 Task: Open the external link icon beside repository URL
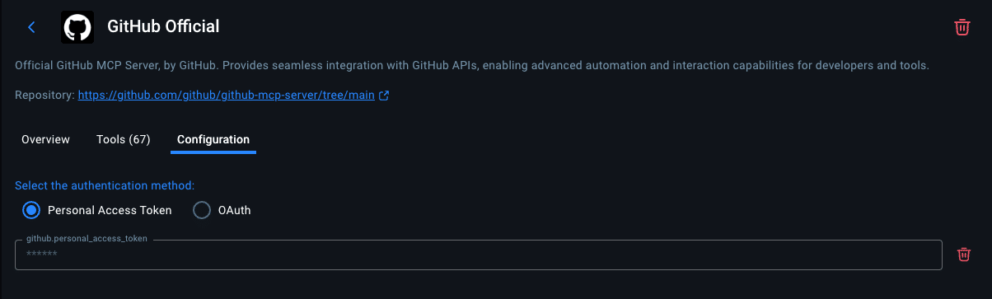point(383,96)
